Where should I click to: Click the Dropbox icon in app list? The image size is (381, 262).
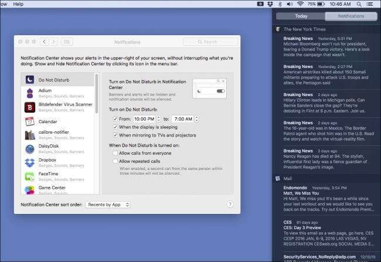coord(30,163)
